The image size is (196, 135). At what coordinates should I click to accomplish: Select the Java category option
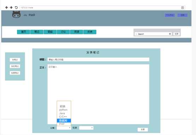click(x=64, y=113)
